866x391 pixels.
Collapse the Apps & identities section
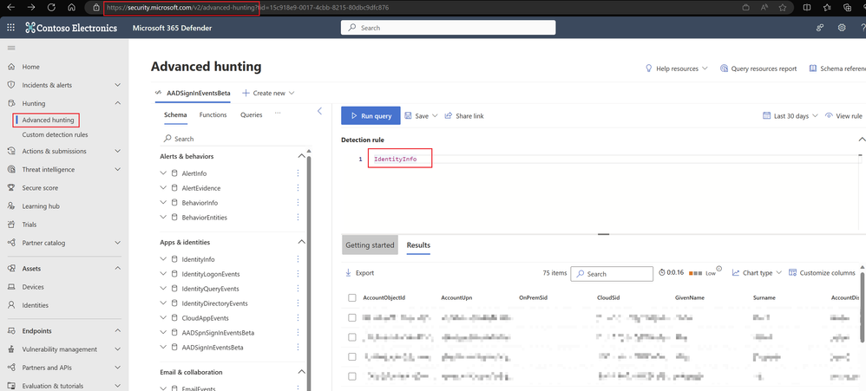[301, 242]
